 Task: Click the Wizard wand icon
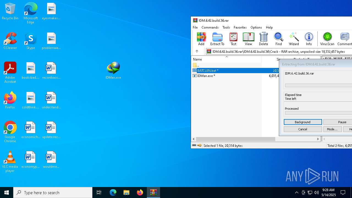[x=294, y=39]
